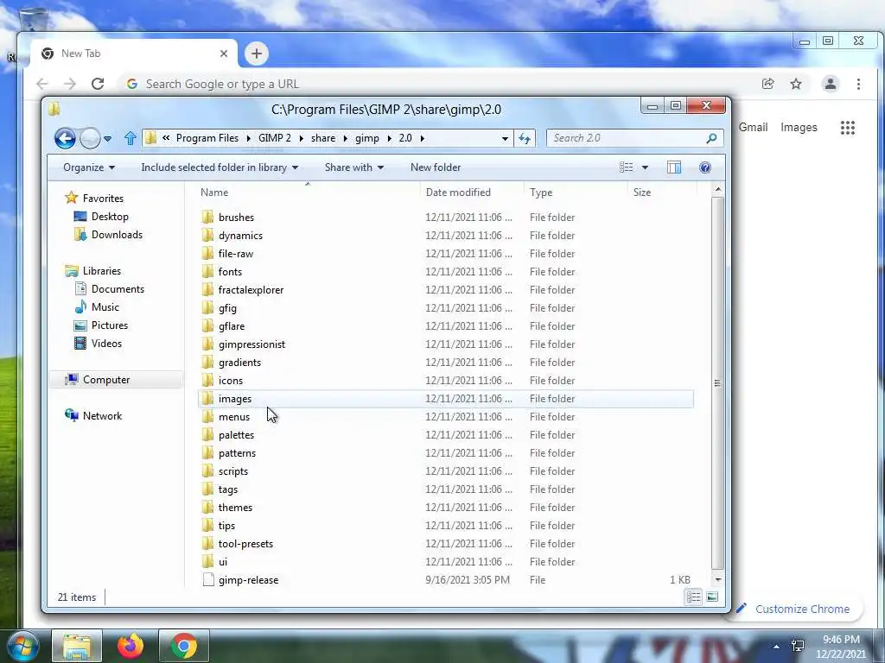Close the New Tab in Chrome

click(224, 54)
